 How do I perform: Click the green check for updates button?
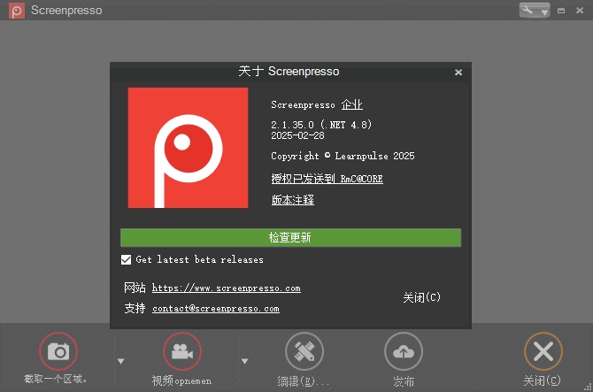pos(290,237)
